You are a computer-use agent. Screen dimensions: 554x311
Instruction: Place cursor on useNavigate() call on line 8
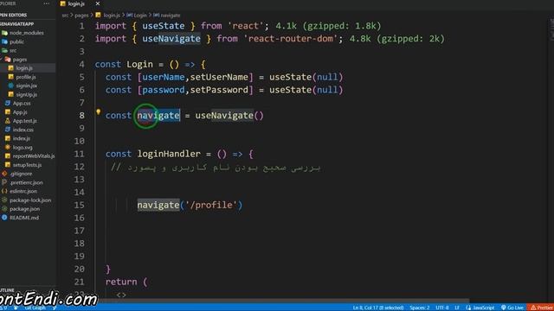[229, 115]
